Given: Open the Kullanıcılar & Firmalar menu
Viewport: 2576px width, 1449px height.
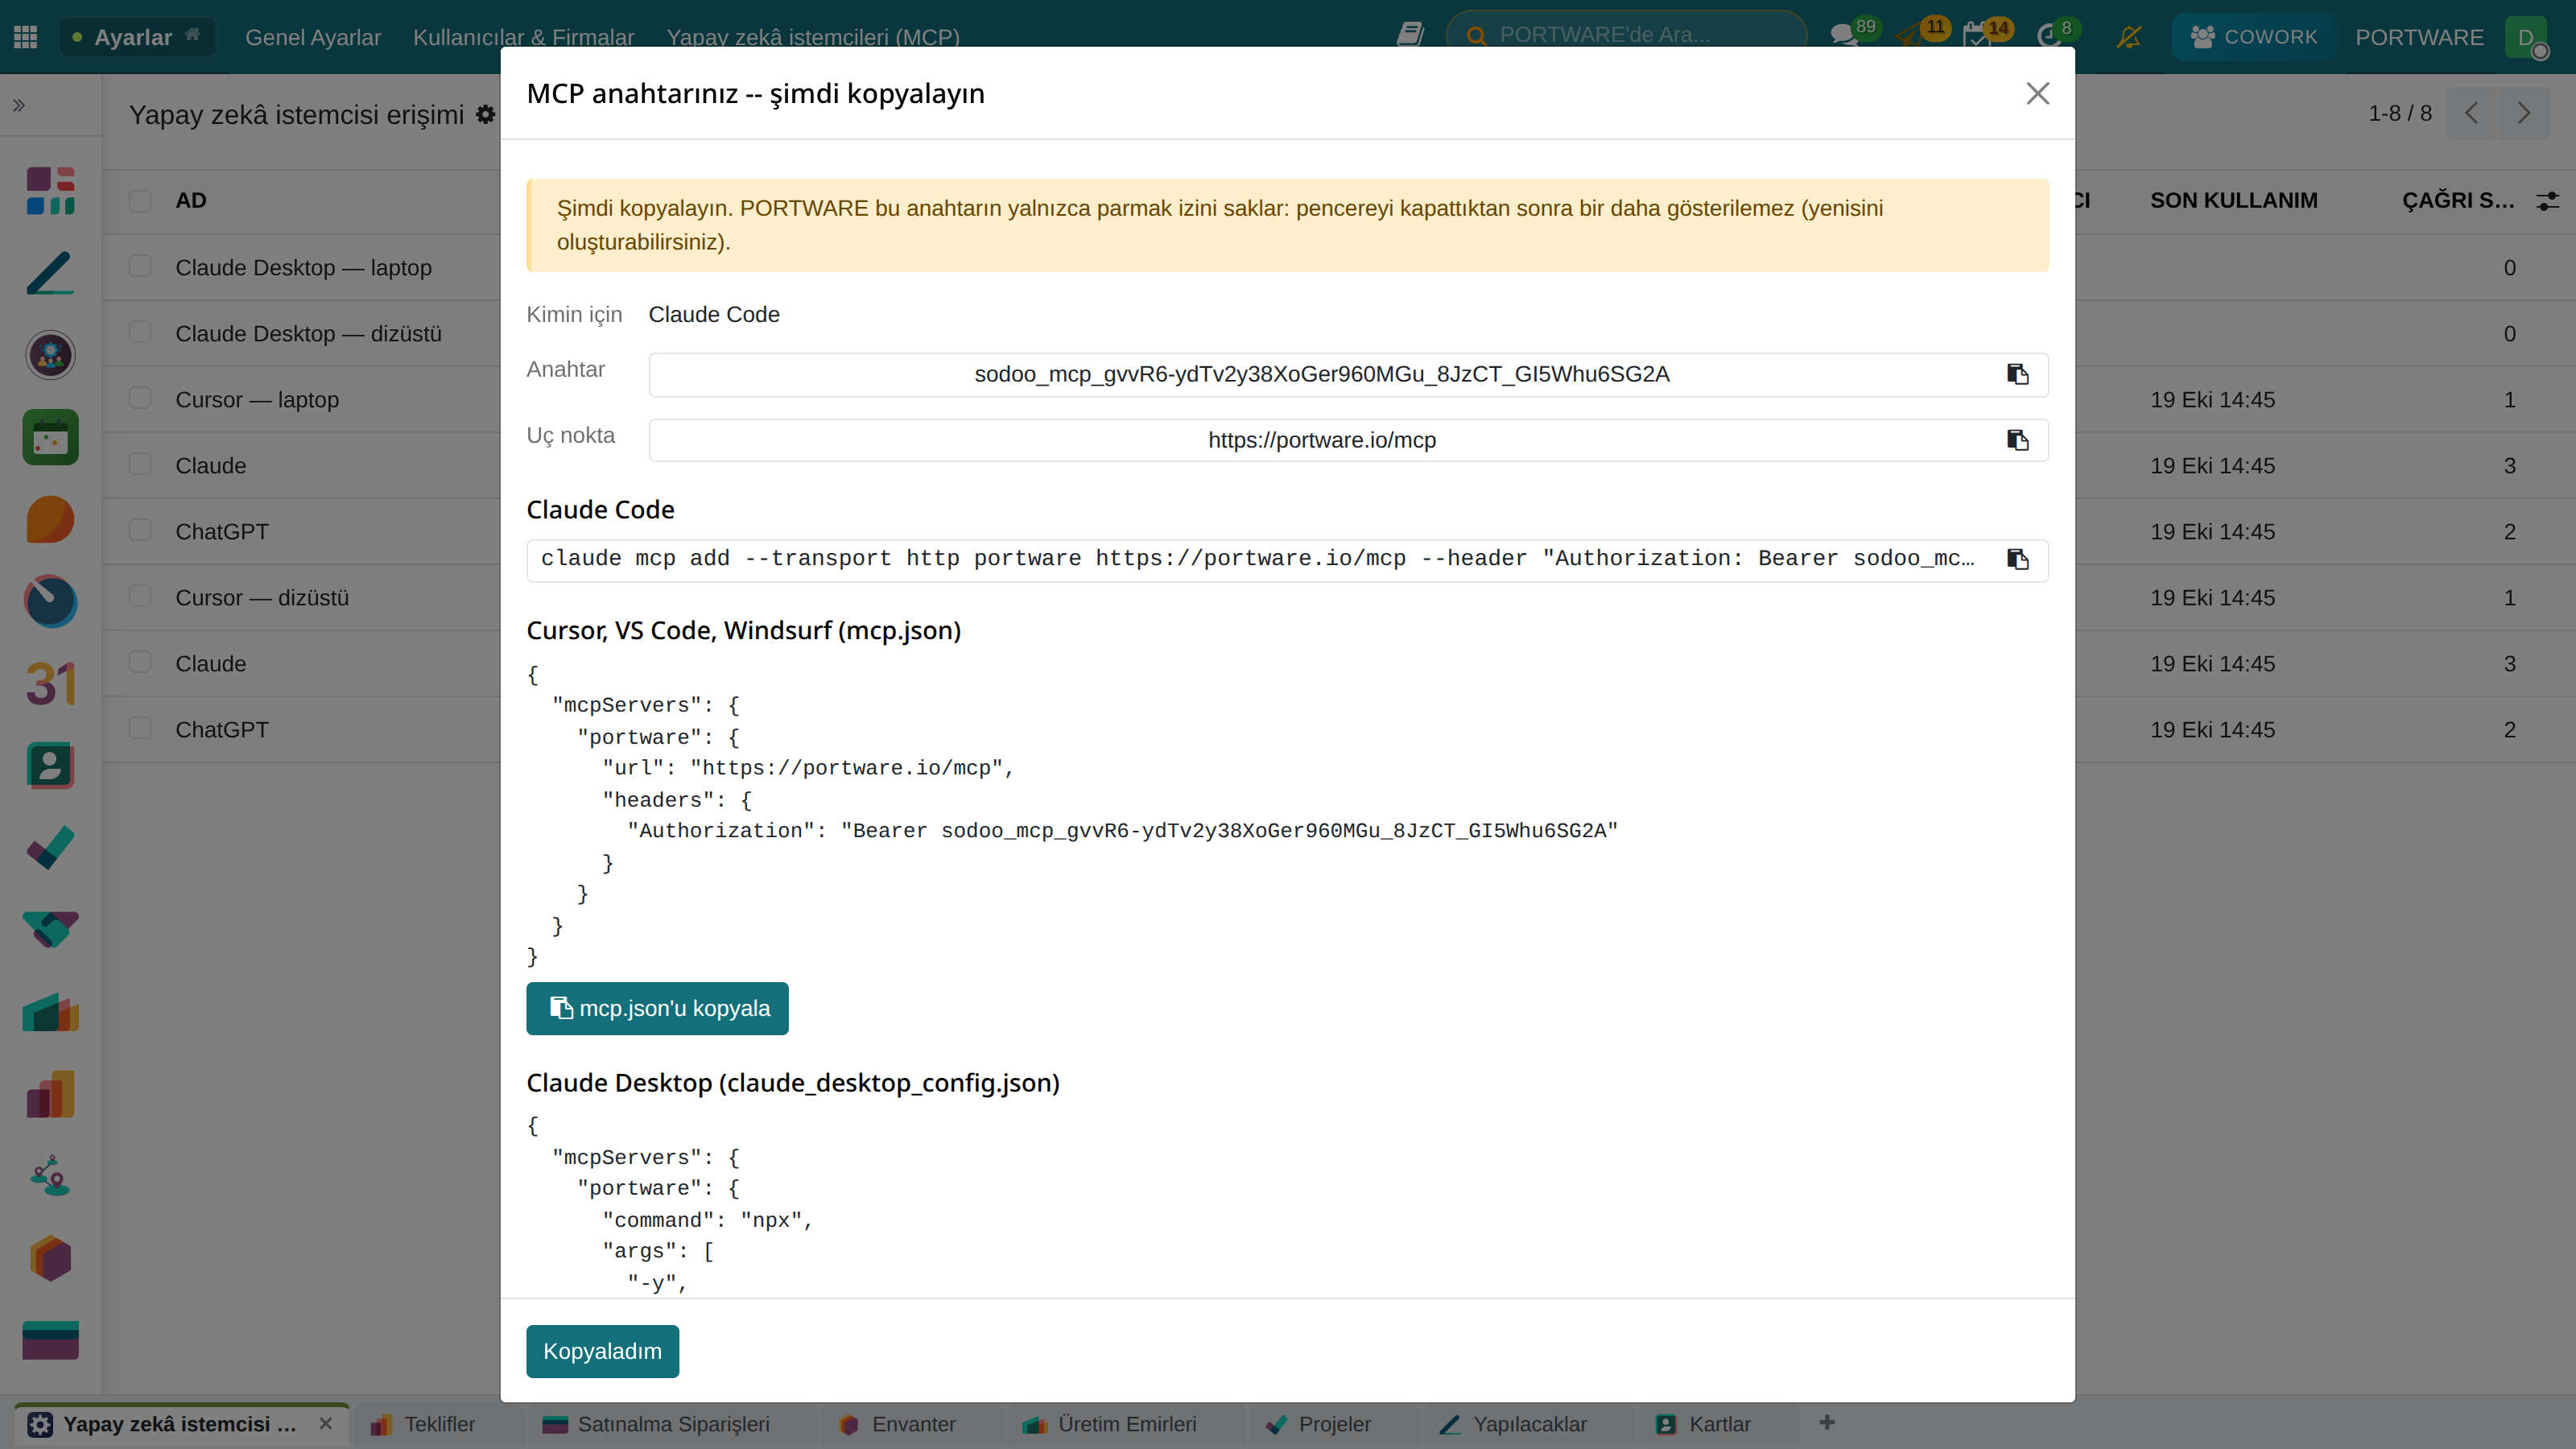Looking at the screenshot, I should click(523, 37).
